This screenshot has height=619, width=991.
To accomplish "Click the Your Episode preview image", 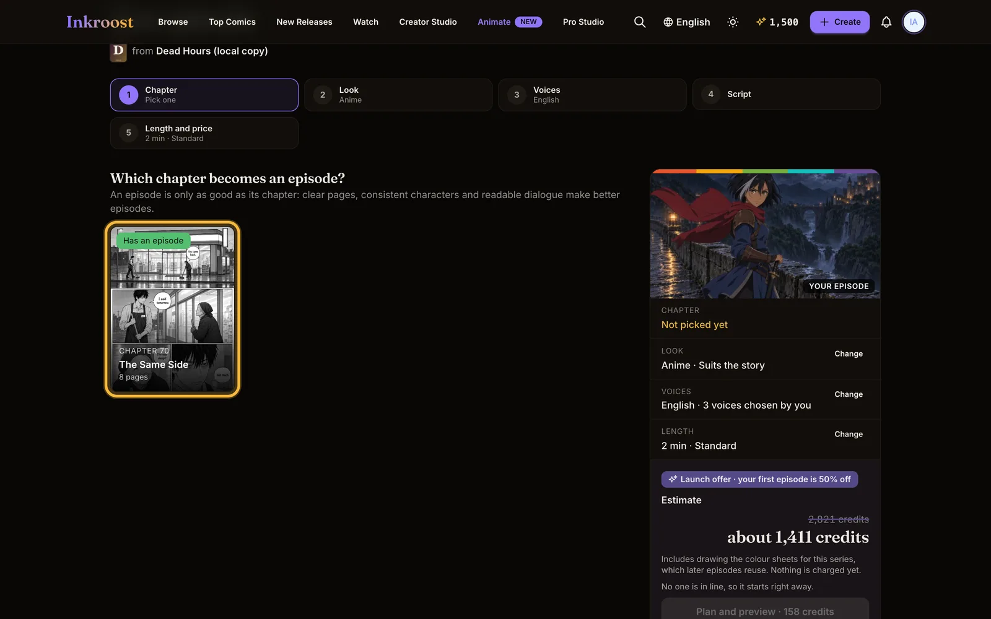I will pos(765,235).
